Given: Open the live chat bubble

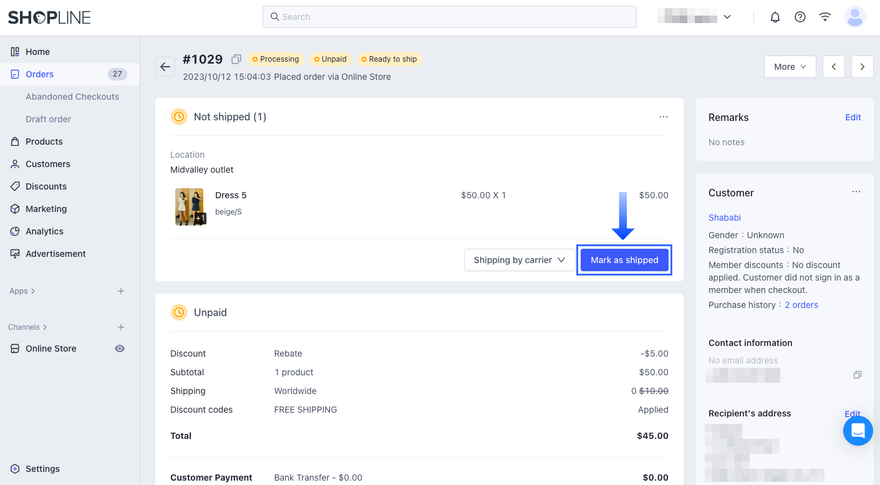Looking at the screenshot, I should (x=858, y=430).
